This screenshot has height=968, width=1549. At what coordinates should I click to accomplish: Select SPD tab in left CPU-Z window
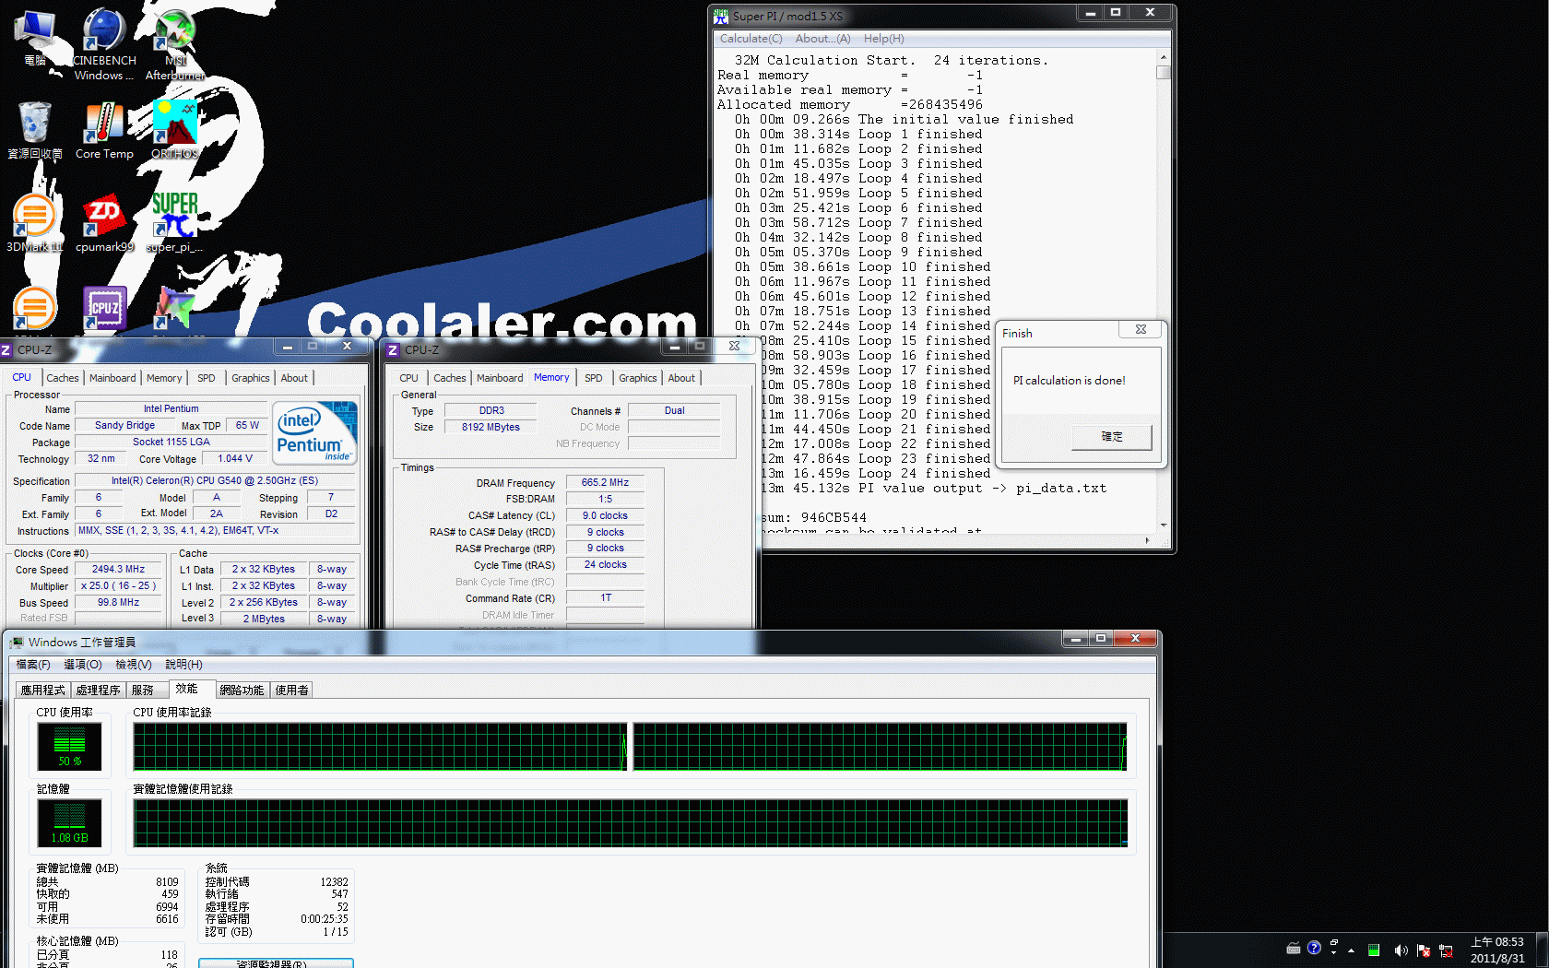207,378
